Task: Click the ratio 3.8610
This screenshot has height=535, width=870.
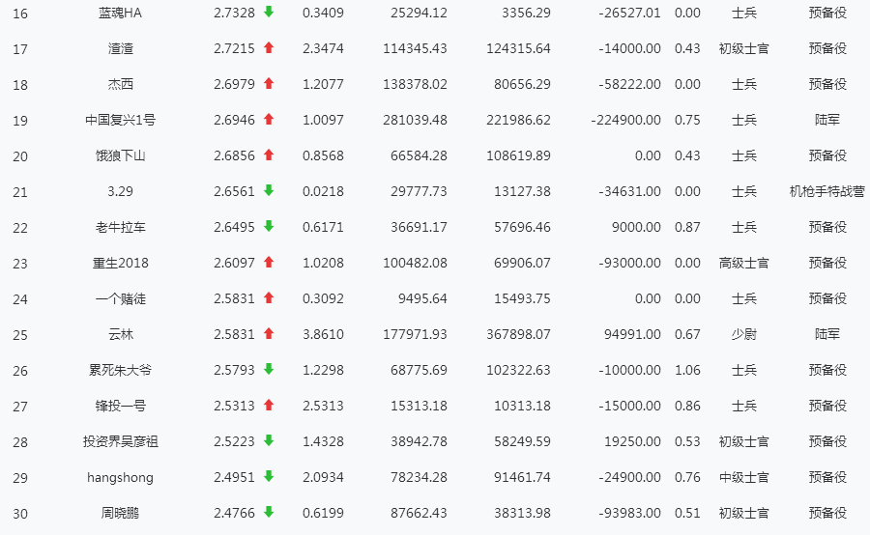Action: (323, 334)
